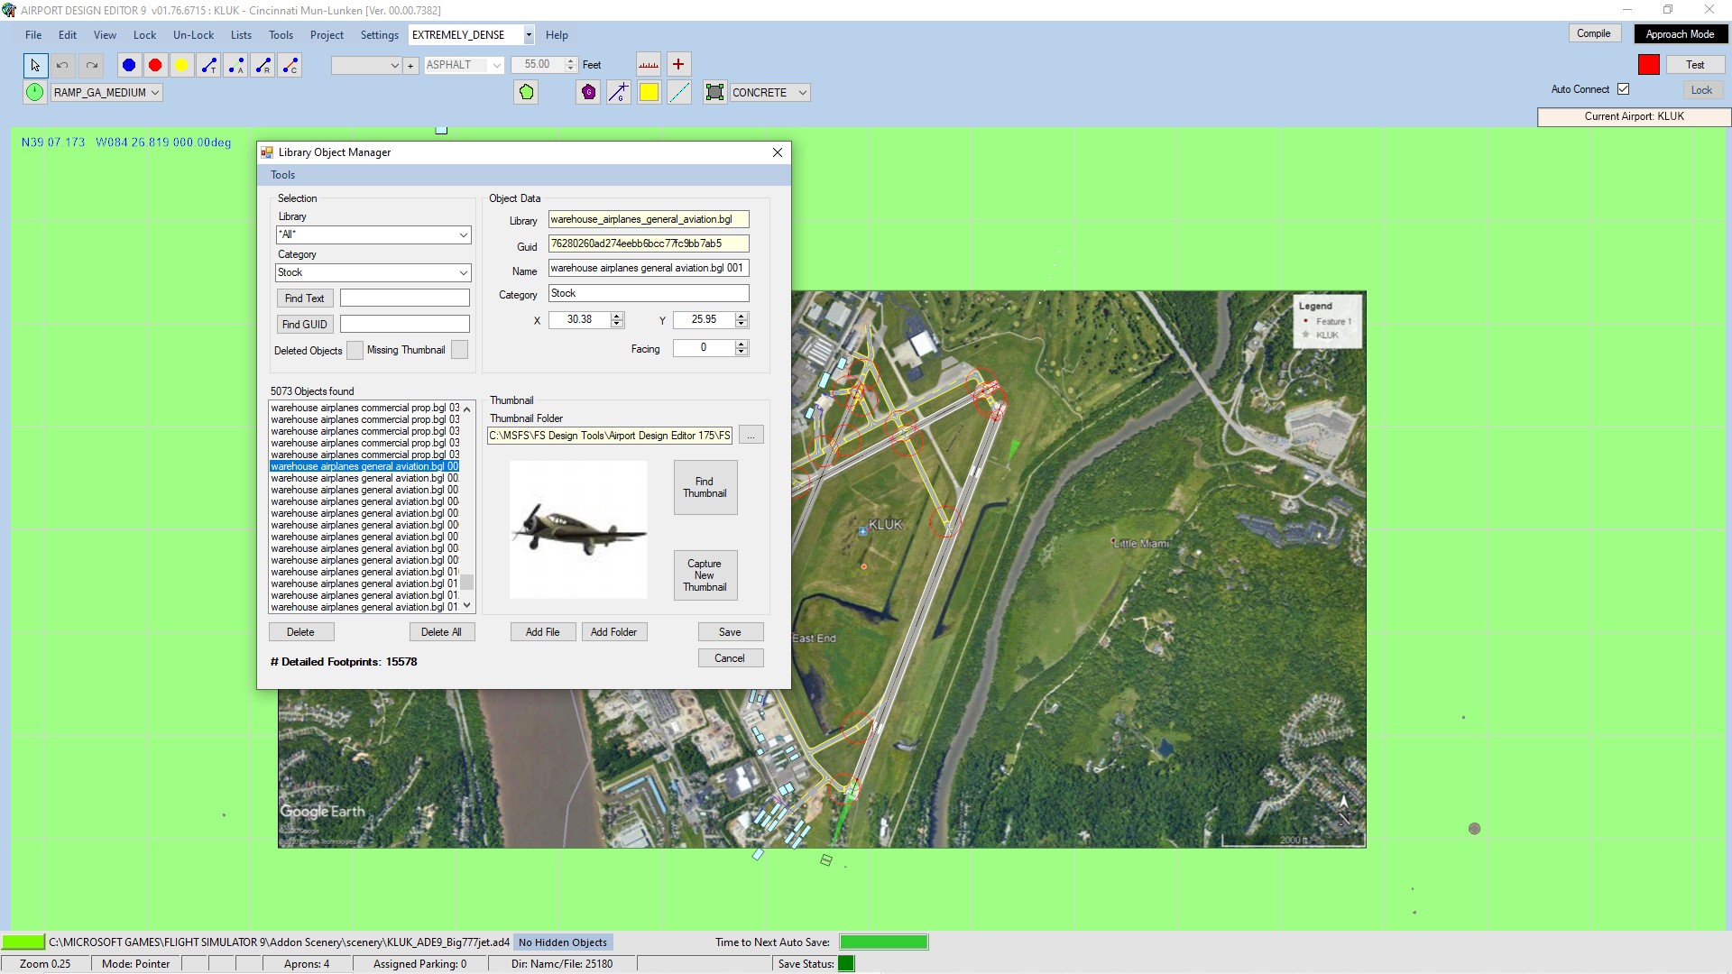
Task: Select the taxi link T tool
Action: pyautogui.click(x=208, y=65)
